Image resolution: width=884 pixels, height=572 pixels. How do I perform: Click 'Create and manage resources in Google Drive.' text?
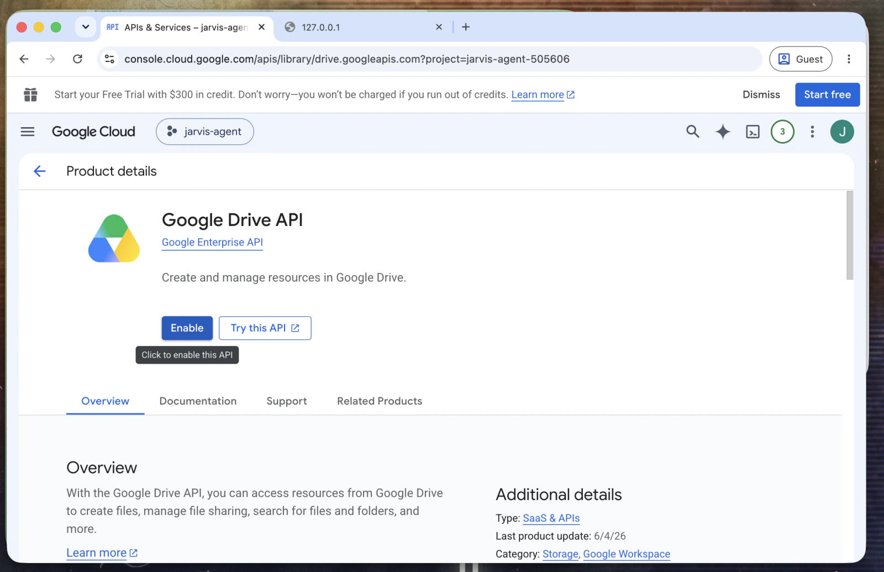[284, 277]
